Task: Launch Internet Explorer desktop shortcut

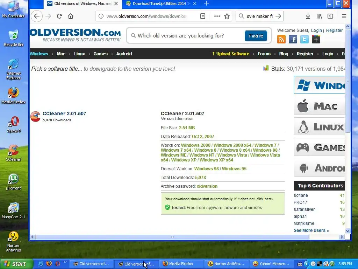Action: (x=13, y=69)
